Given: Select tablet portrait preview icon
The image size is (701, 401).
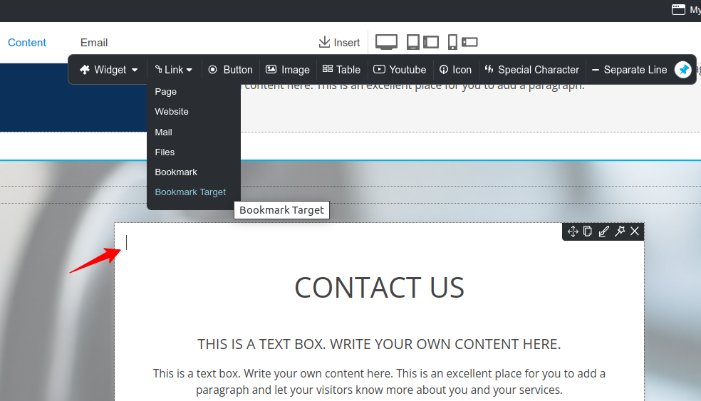Looking at the screenshot, I should pos(412,42).
